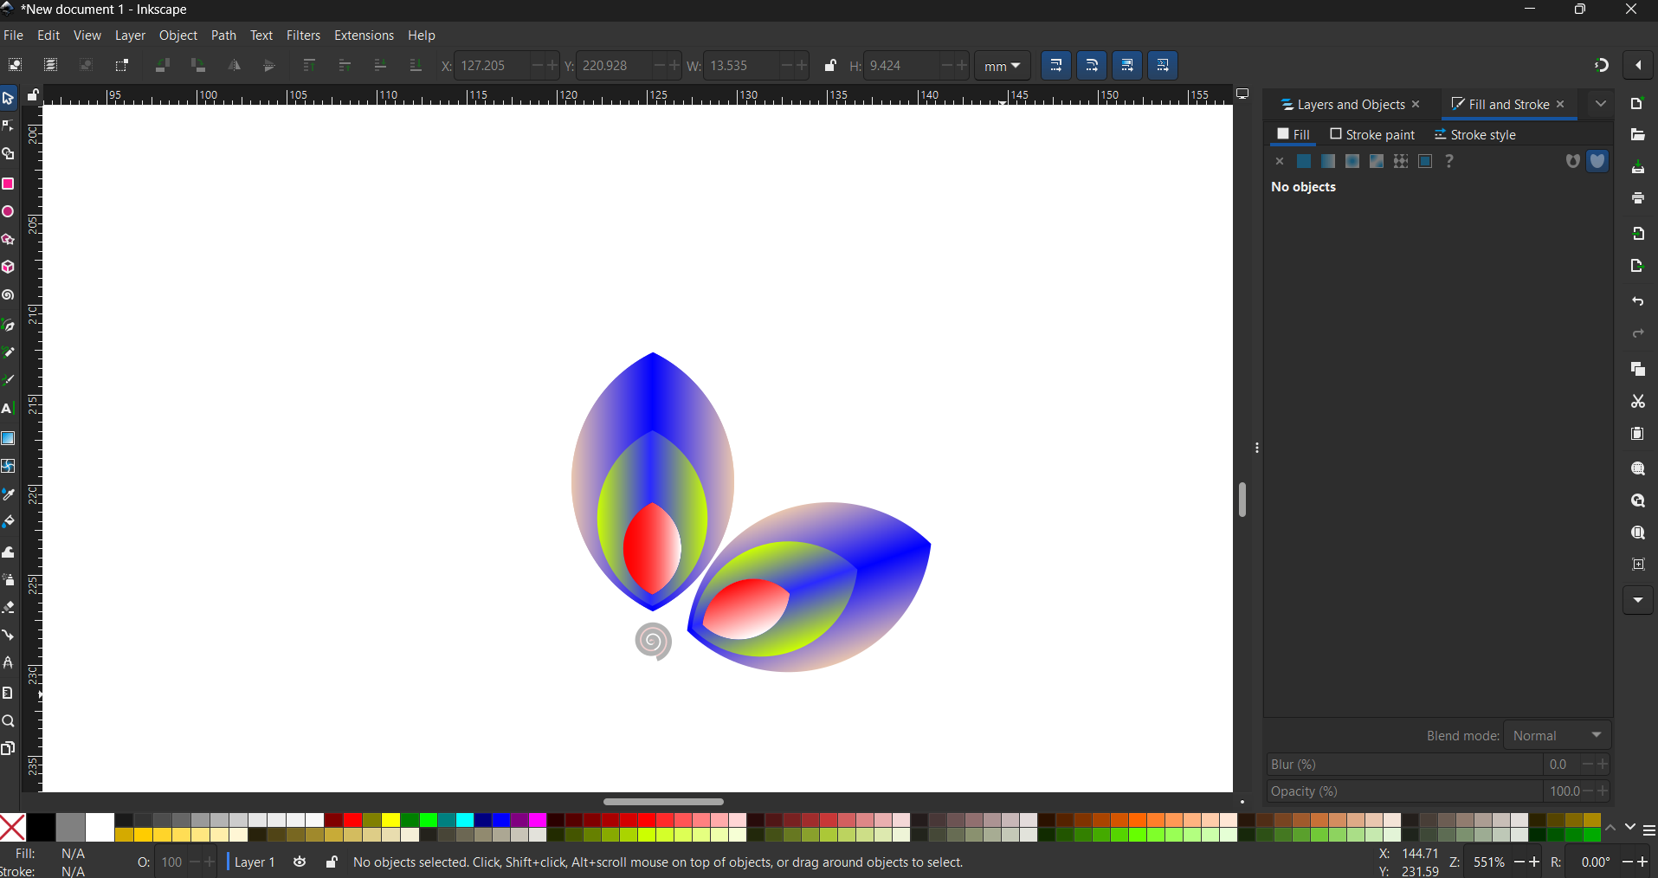Open the Path menu
Viewport: 1658px width, 878px height.
223,36
